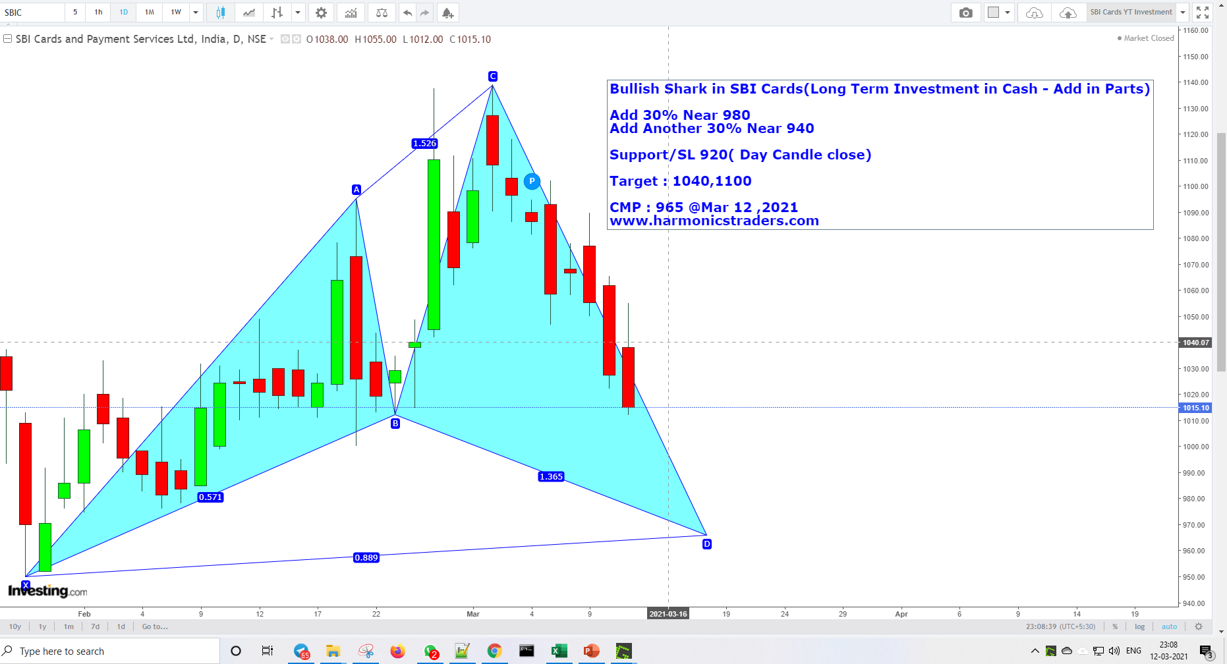Turn off auto scale in status bar
The width and height of the screenshot is (1227, 664).
tap(1170, 626)
